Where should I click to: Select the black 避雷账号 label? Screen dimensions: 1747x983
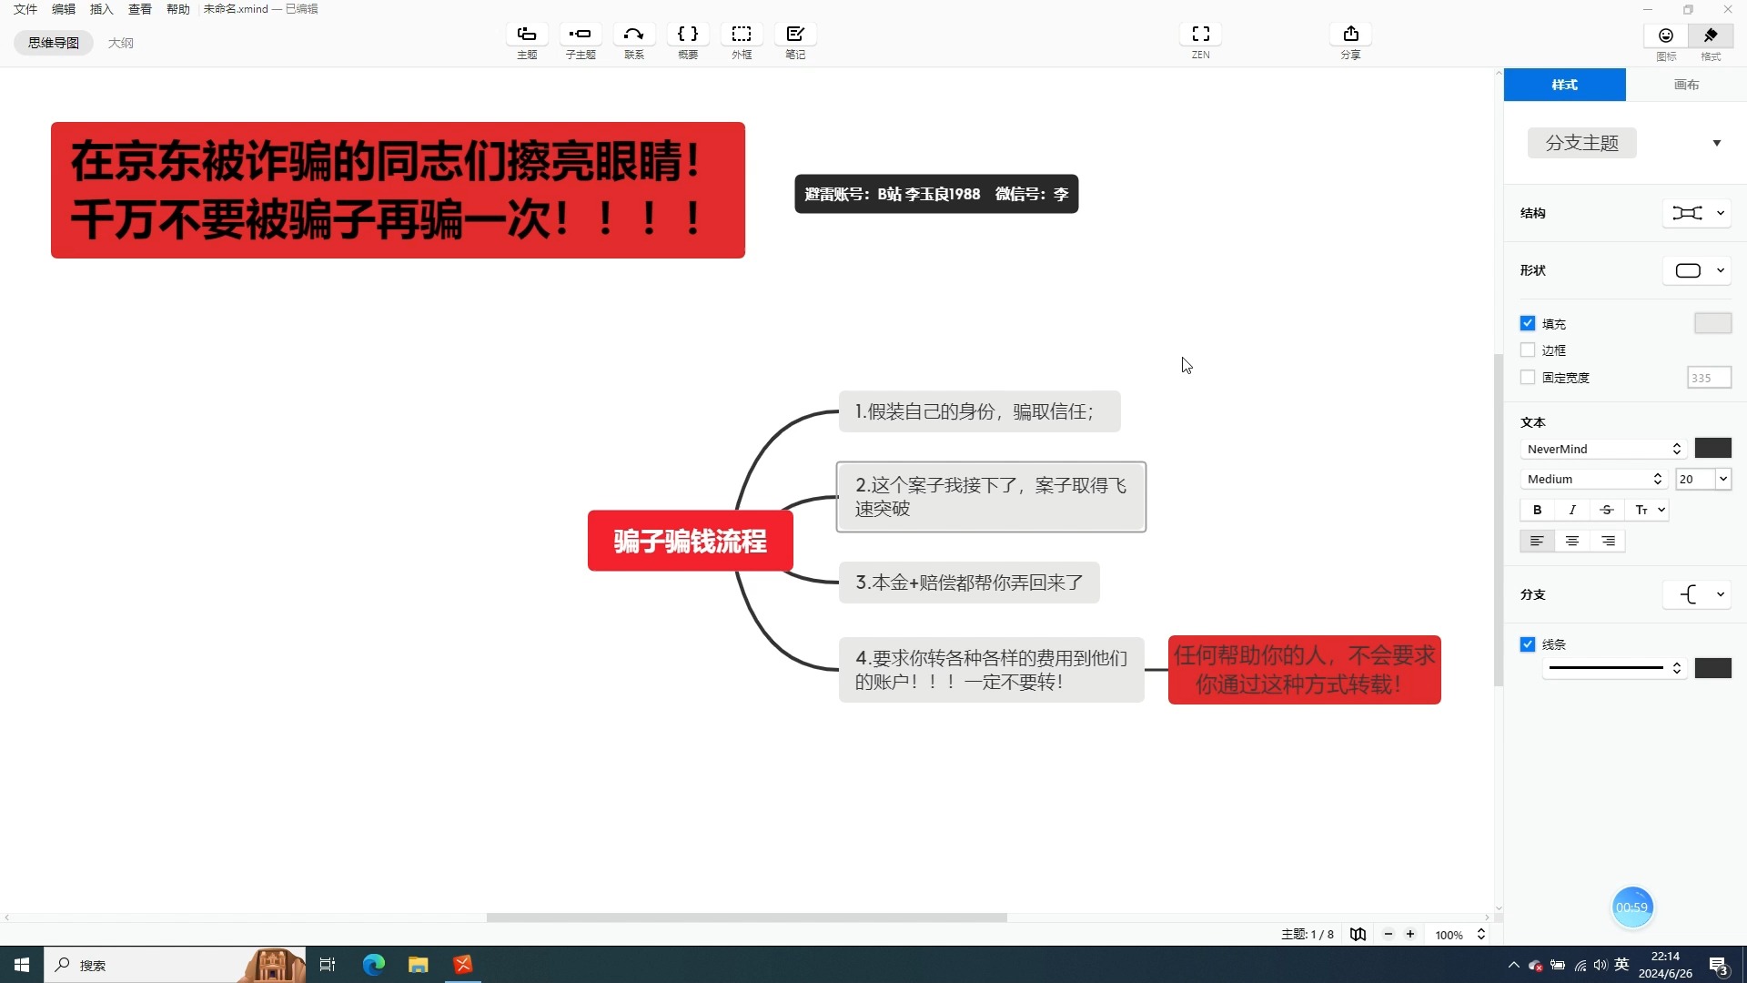(936, 194)
